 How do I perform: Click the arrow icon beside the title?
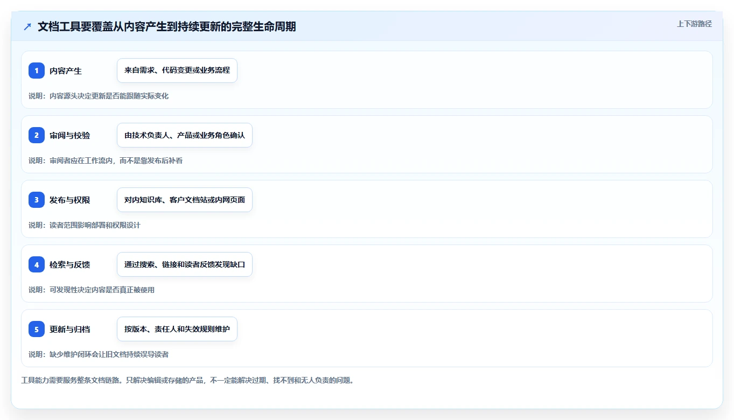(x=27, y=27)
